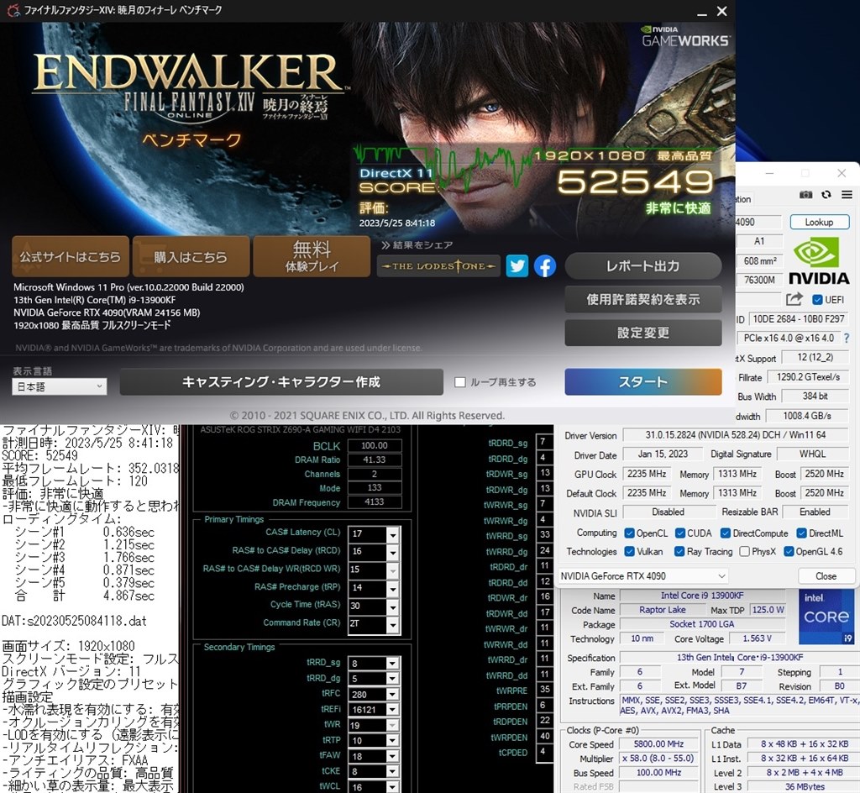
Task: Open RAS# Precharge (tRP) dropdown
Action: 393,588
